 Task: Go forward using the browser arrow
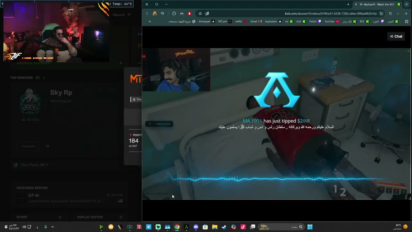[x=398, y=14]
